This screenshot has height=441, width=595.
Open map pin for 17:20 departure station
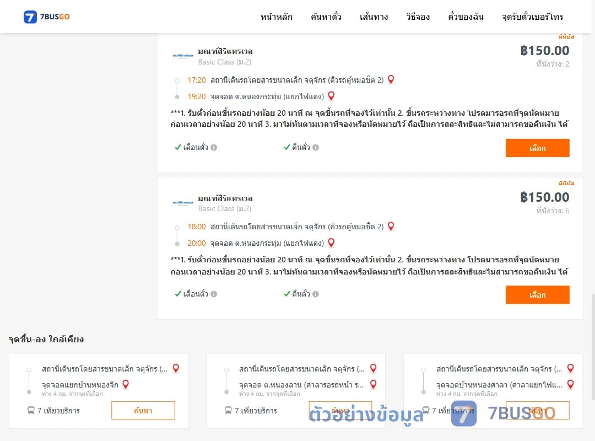coord(391,80)
